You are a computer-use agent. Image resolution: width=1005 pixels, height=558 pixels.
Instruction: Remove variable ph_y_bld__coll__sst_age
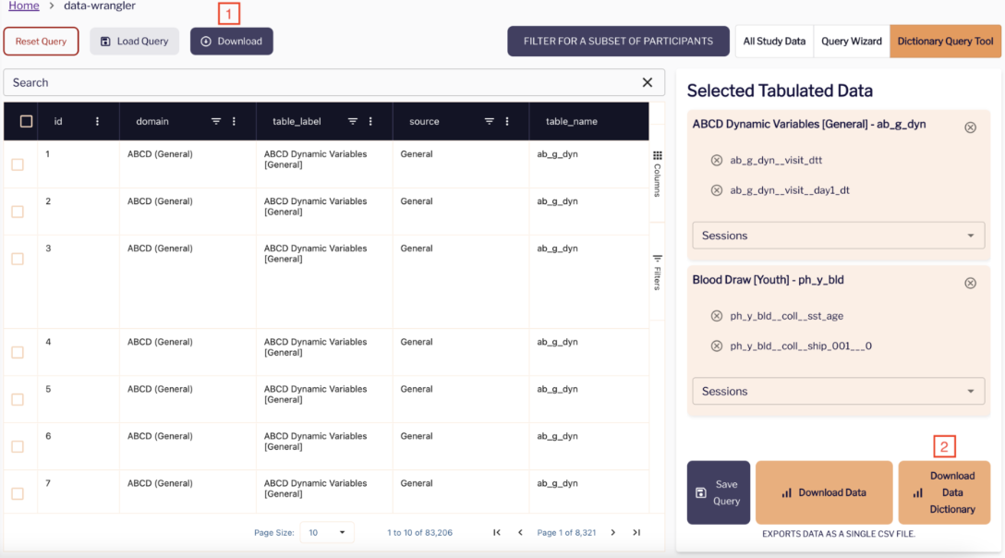coord(717,316)
